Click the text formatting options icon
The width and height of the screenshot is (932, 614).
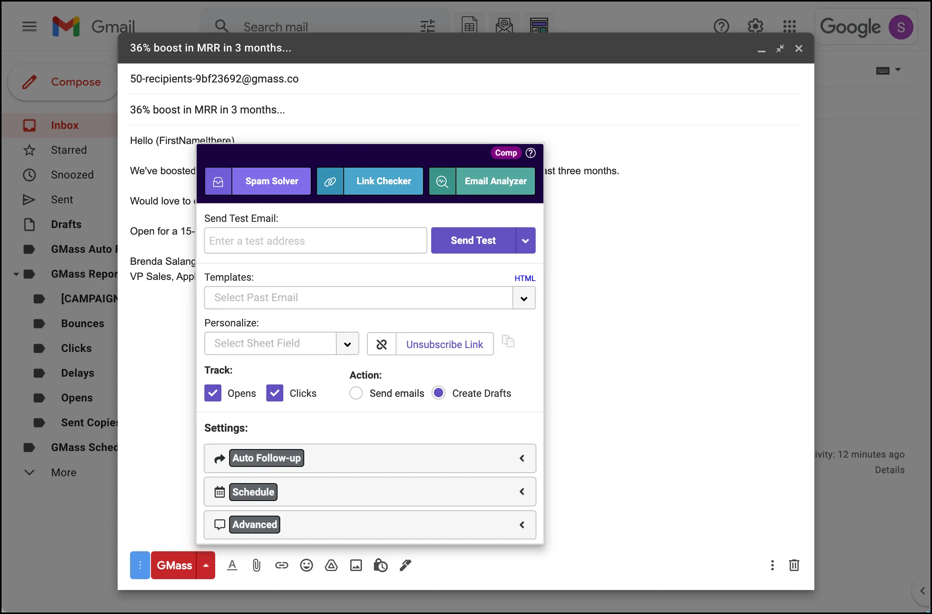pyautogui.click(x=232, y=565)
